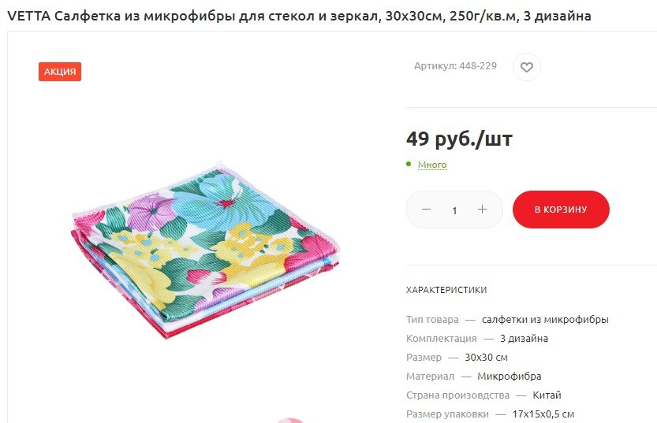Click the VETTA Салфетка product title
The image size is (657, 423).
pos(299,17)
